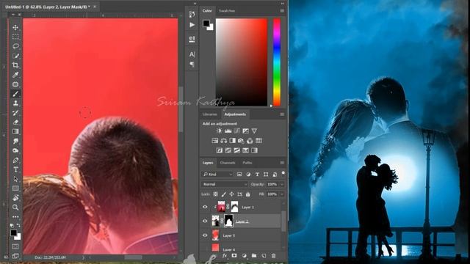This screenshot has width=470, height=264.
Task: Toggle layer filtering switch on
Action: [x=283, y=173]
